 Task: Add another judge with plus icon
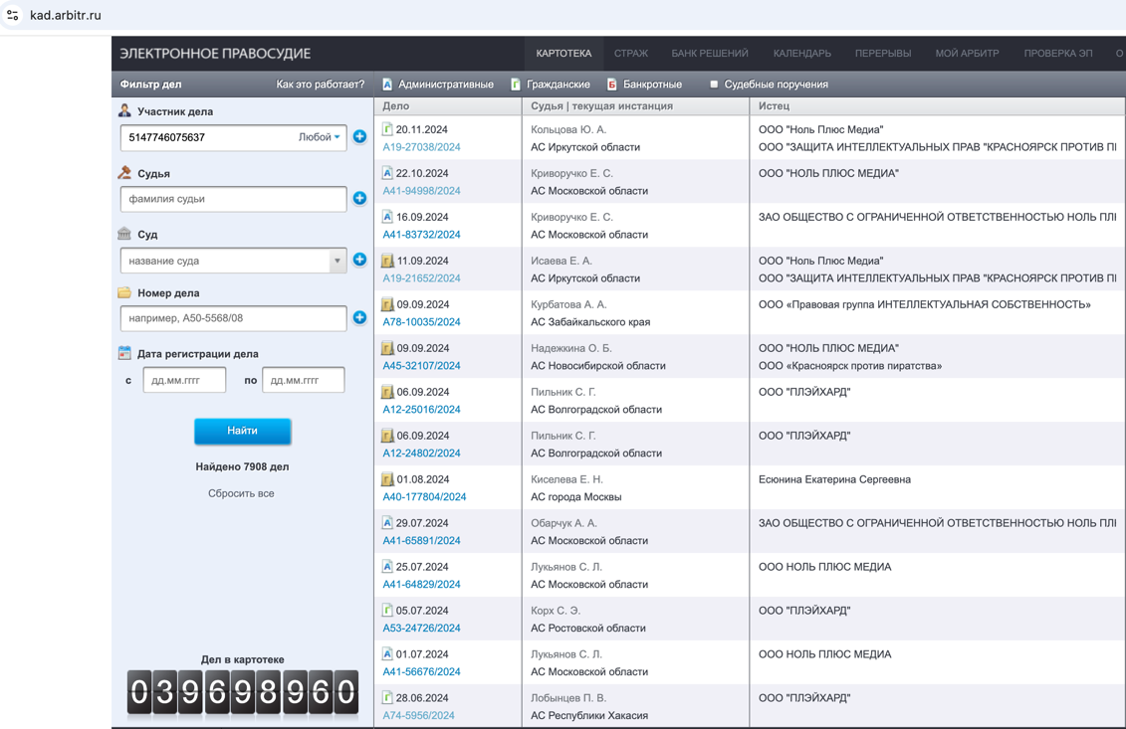coord(359,198)
